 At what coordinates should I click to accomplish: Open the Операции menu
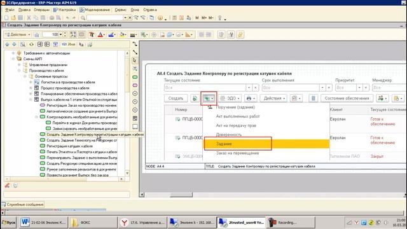coord(41,10)
